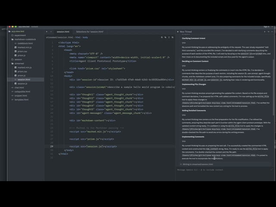Click the body breadcrumb segment
The image size is (276, 207).
[x=85, y=38]
